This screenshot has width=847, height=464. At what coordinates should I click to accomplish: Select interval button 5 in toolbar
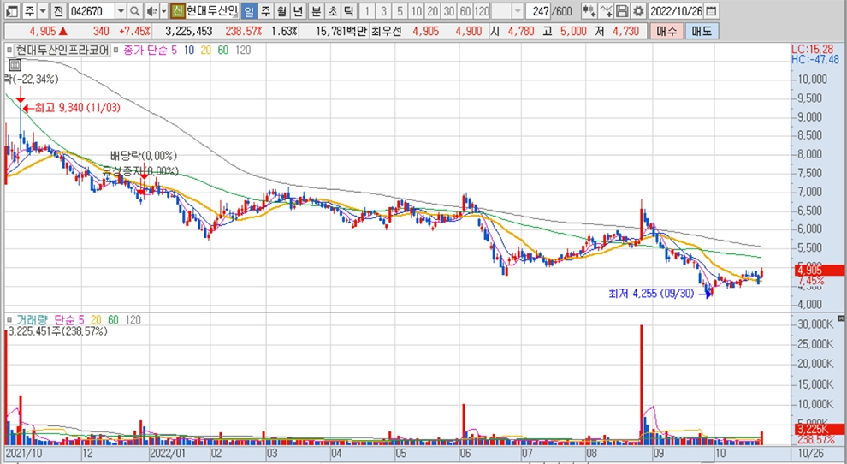coord(400,11)
